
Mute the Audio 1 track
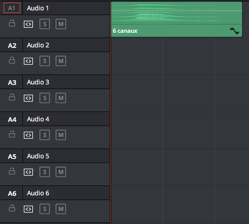click(61, 24)
